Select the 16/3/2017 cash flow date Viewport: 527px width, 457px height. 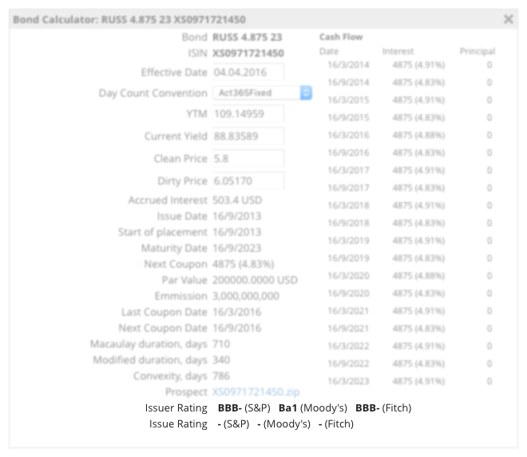coord(348,170)
